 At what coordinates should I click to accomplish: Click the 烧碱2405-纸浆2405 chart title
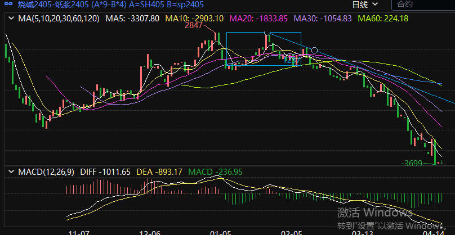coord(53,5)
